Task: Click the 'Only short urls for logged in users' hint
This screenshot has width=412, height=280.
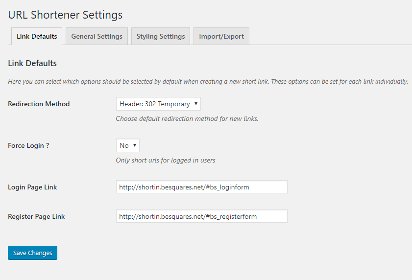Action: (165, 160)
